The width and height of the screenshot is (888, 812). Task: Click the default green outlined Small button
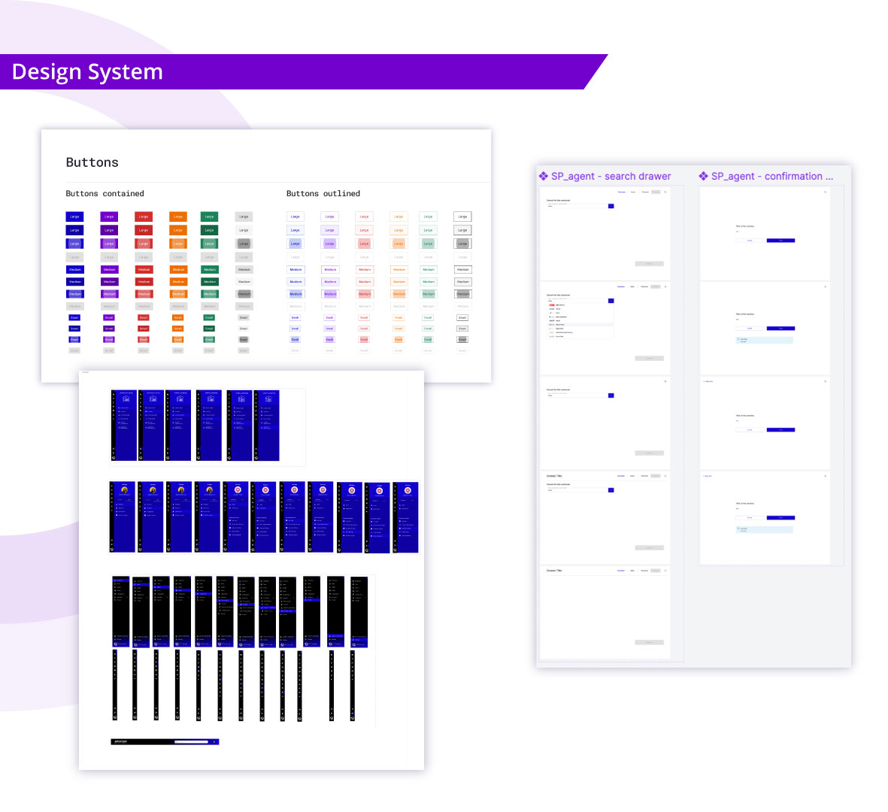[x=428, y=318]
